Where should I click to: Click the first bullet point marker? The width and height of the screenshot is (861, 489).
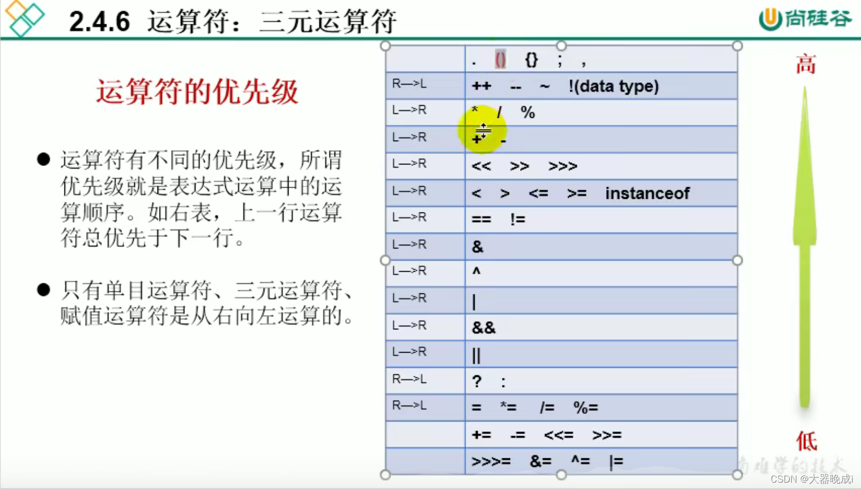pyautogui.click(x=43, y=158)
